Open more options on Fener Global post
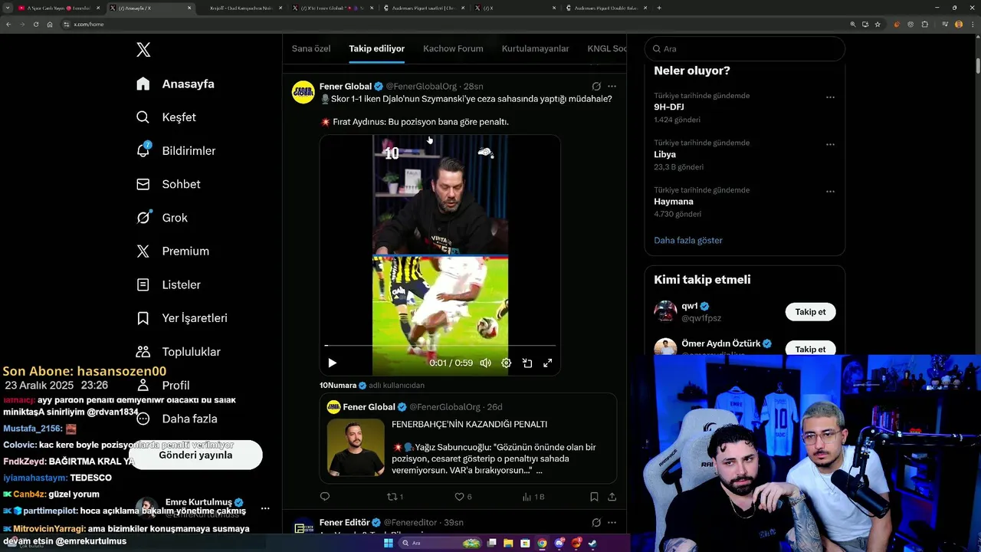981x552 pixels. coord(612,87)
